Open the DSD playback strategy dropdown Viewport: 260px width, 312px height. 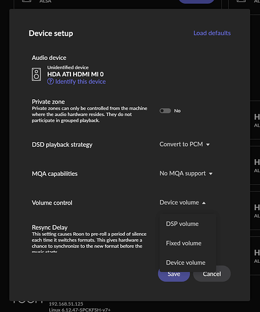[x=185, y=144]
